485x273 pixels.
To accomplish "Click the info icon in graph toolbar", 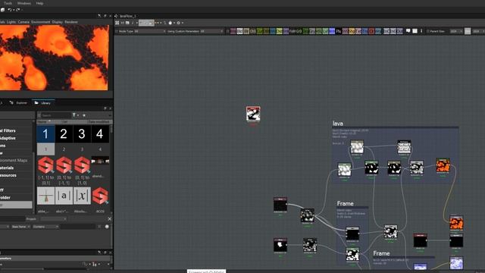I will click(x=133, y=23).
